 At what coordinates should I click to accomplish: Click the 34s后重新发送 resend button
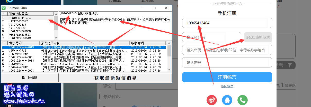pos(258,37)
